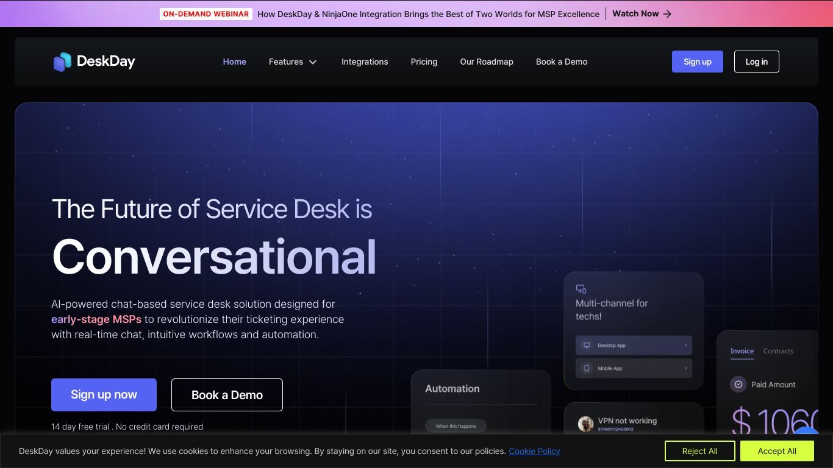This screenshot has height=468, width=833.
Task: Select the Mobile App row
Action: point(634,368)
